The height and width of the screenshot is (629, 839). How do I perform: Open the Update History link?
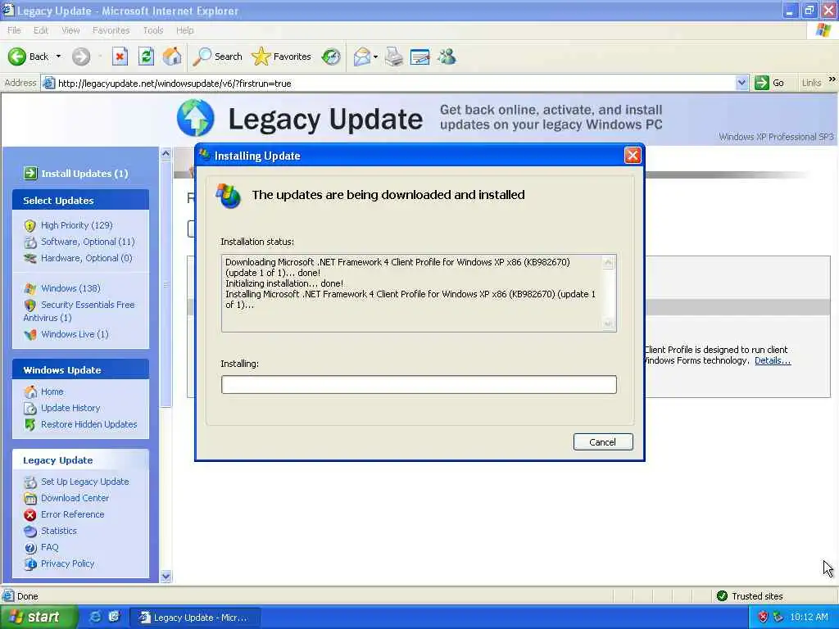(70, 408)
